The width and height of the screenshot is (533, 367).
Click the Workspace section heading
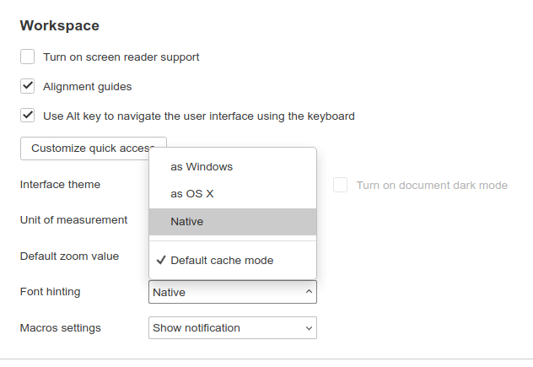click(x=60, y=26)
